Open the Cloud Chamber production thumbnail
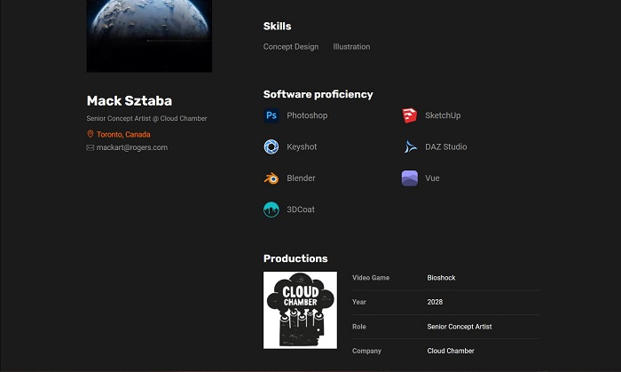The height and width of the screenshot is (372, 621). tap(300, 310)
